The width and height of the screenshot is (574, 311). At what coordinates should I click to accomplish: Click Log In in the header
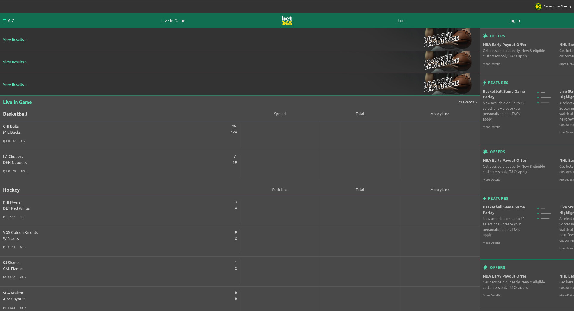pos(514,21)
